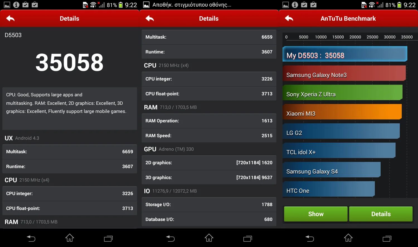
Task: Select the HTC One score bar
Action: click(x=329, y=189)
